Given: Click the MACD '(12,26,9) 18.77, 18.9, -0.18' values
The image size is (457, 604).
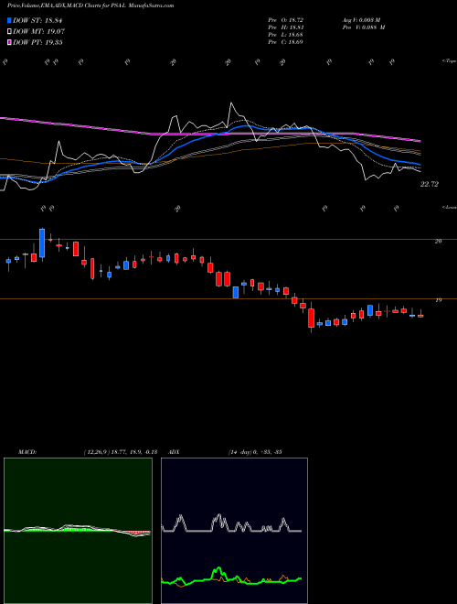Looking at the screenshot, I should 120,452.
